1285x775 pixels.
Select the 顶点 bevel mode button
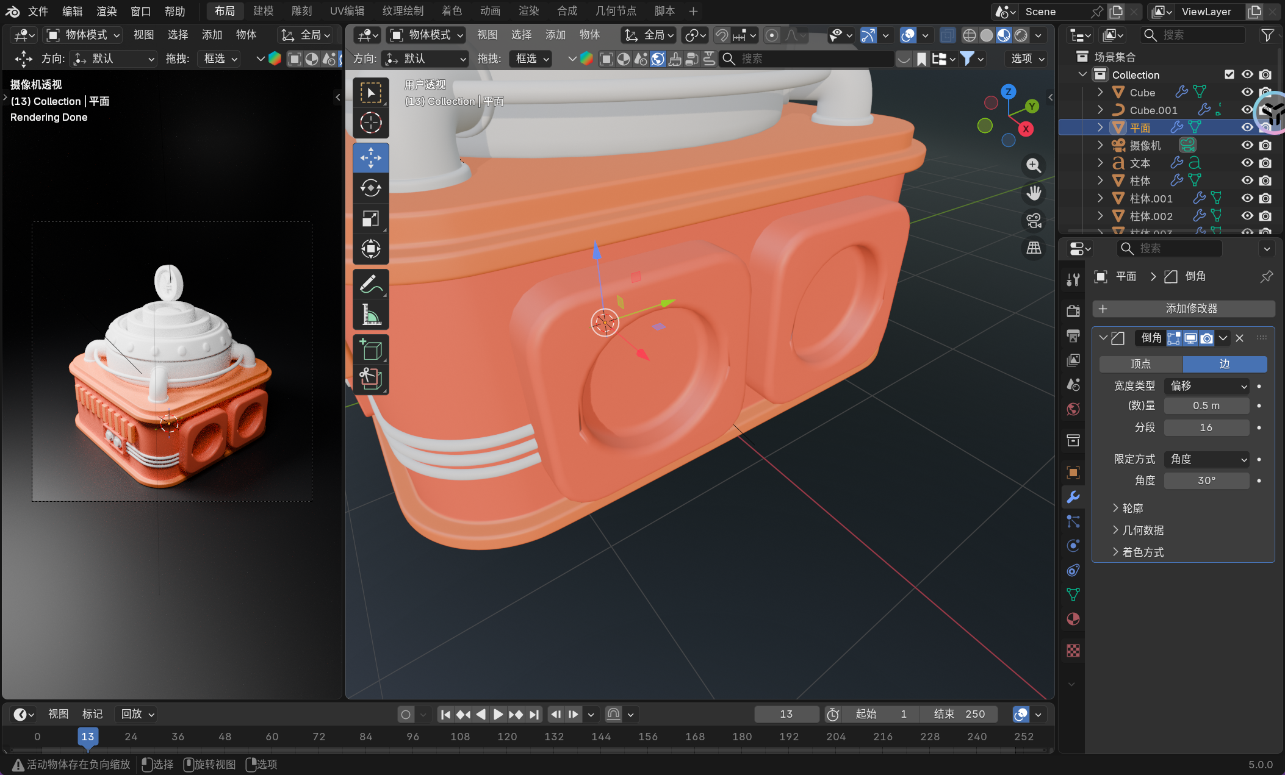(1140, 364)
